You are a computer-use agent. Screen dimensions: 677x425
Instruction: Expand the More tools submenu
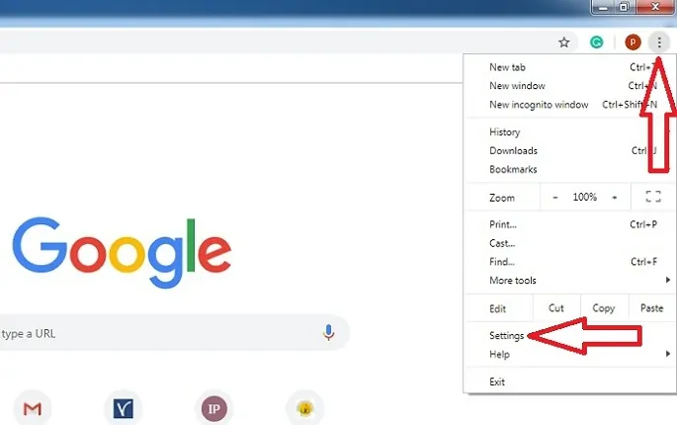tap(569, 281)
